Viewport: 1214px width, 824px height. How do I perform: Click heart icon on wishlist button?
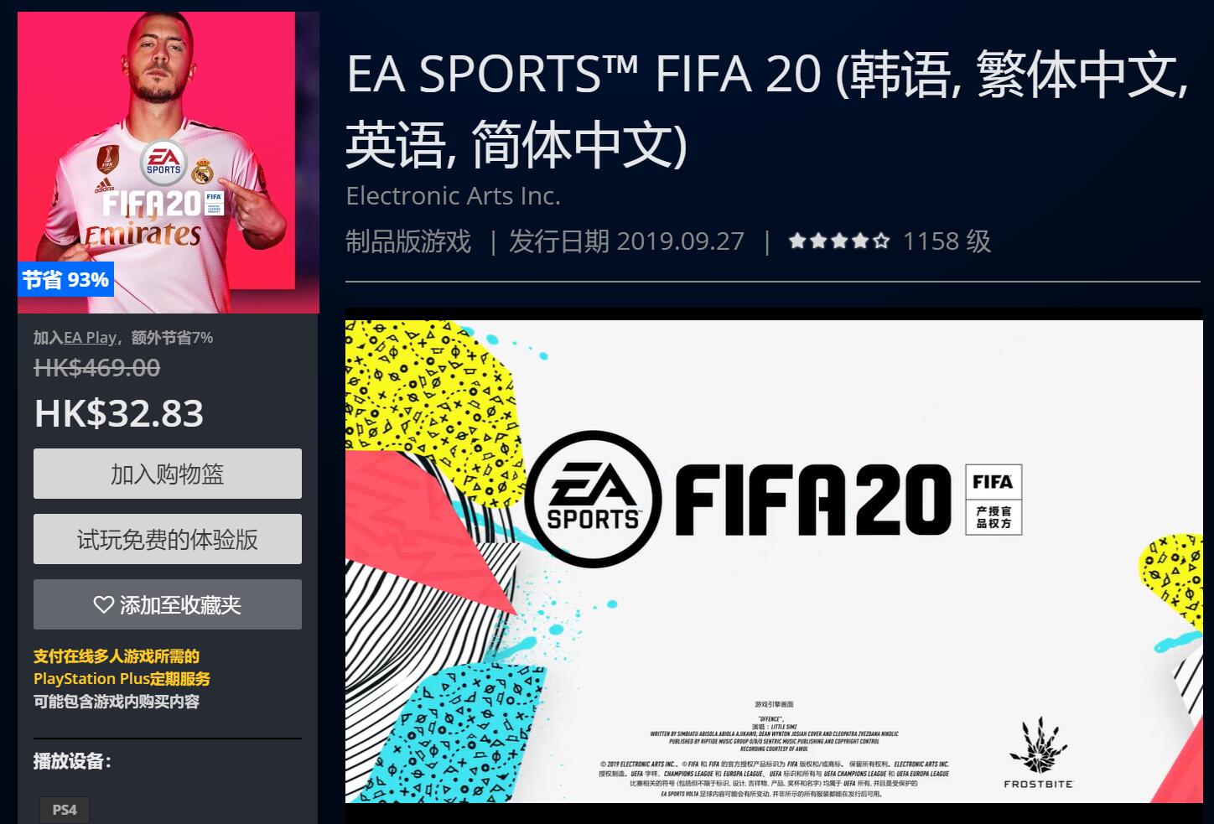point(103,604)
